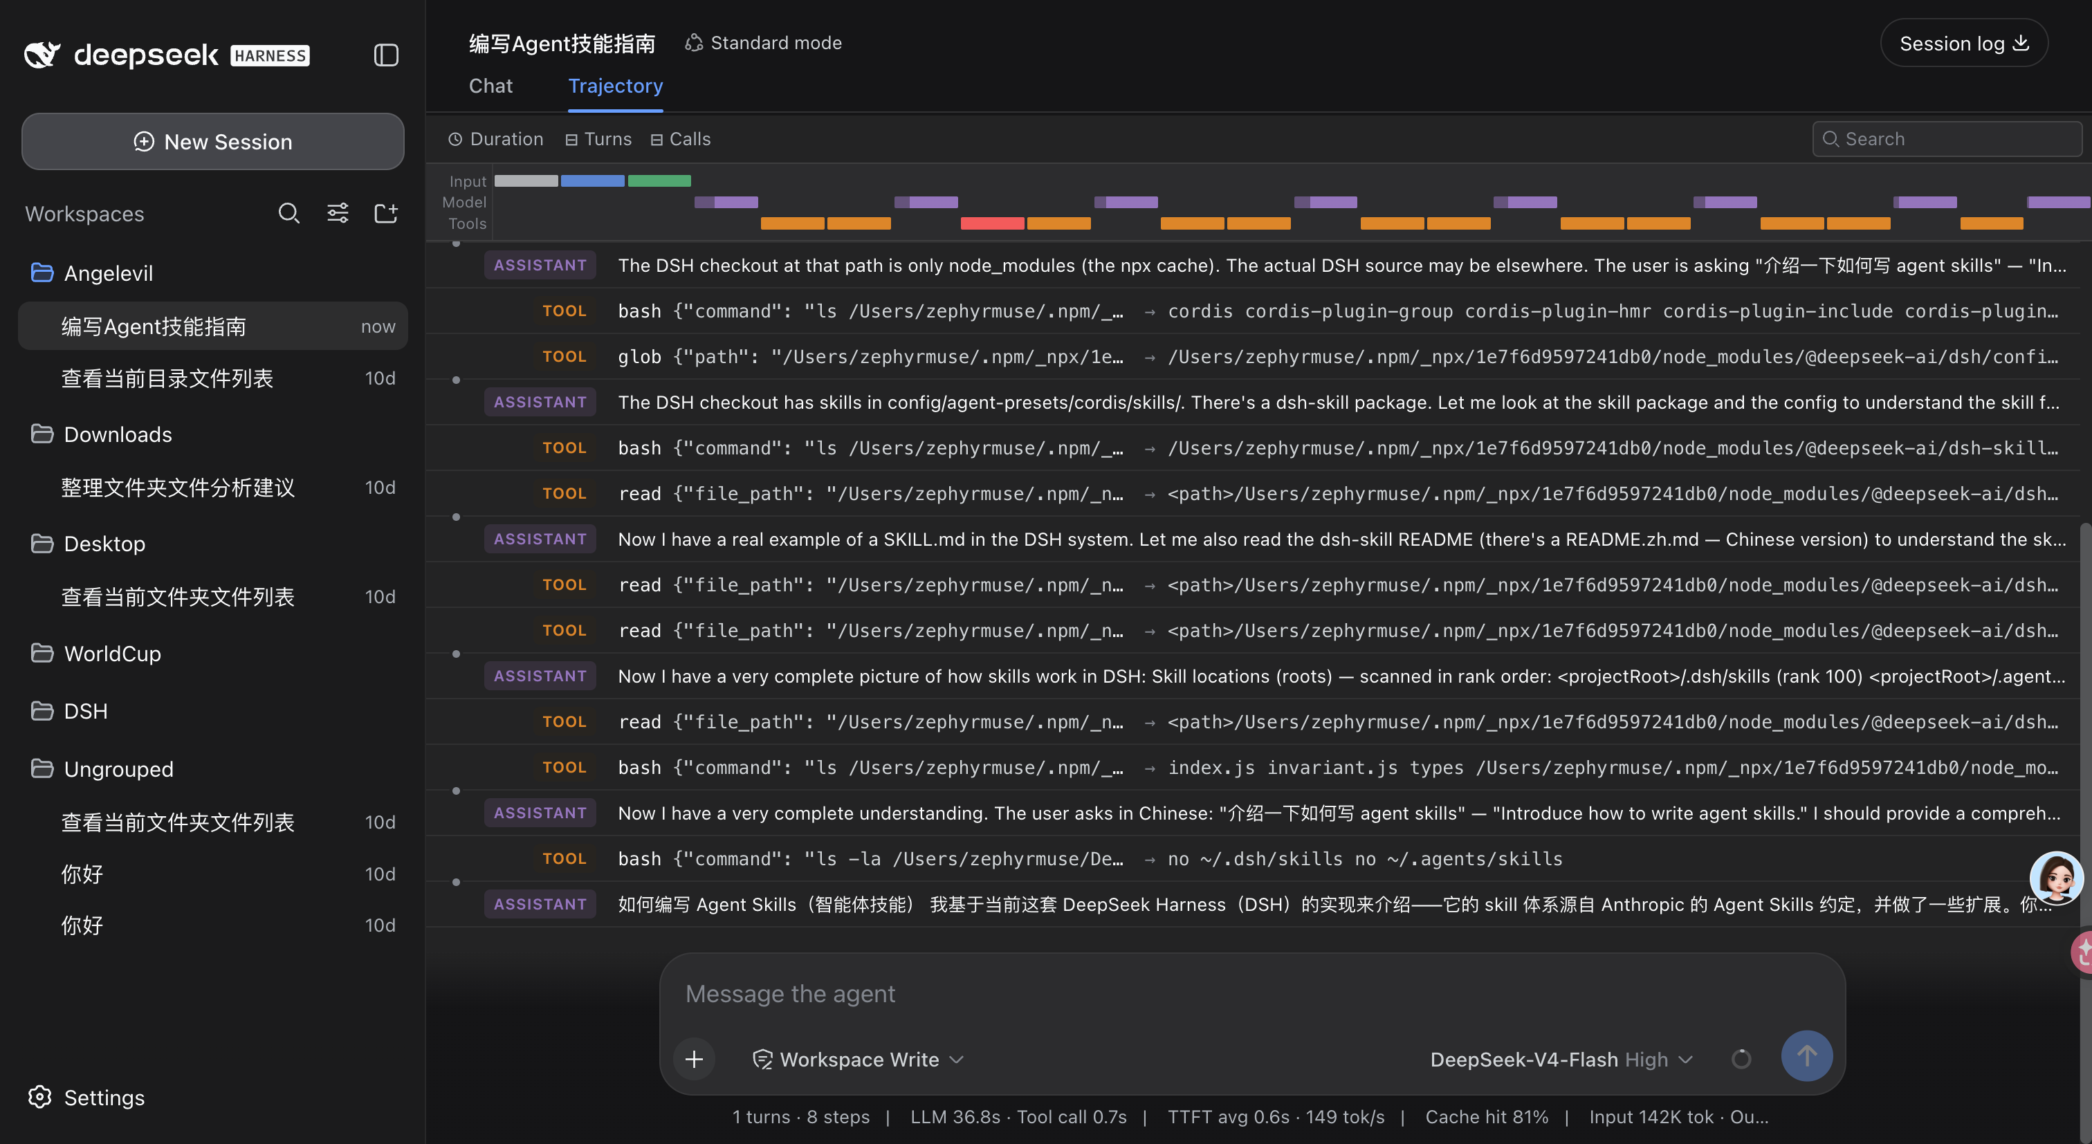Search workspaces with the magnifier icon
This screenshot has width=2092, height=1144.
pyautogui.click(x=289, y=214)
